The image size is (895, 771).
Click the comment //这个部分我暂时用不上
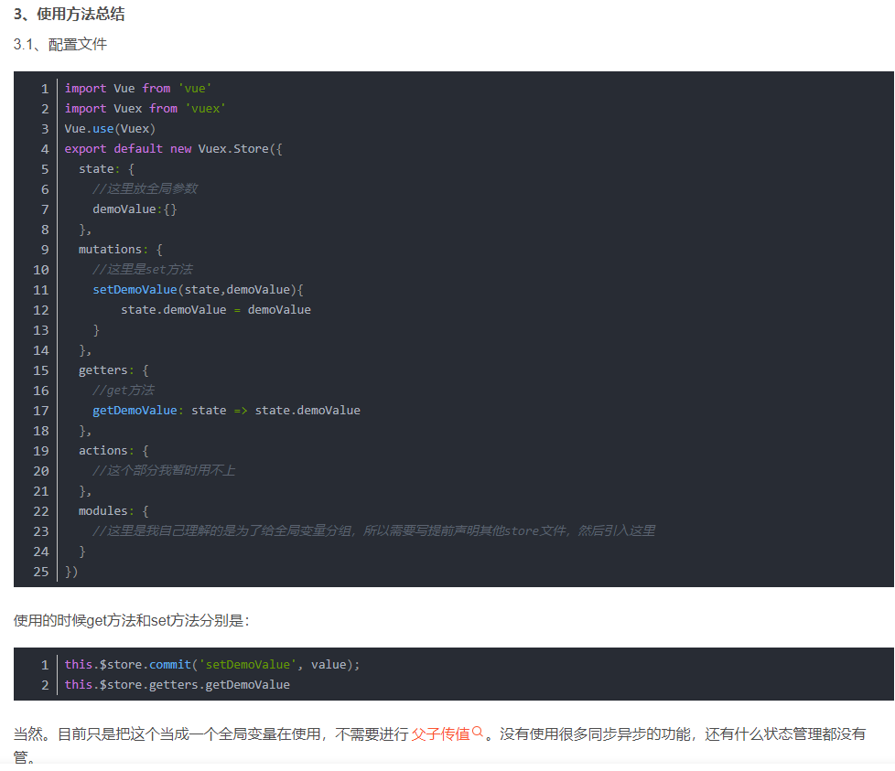[x=164, y=470]
